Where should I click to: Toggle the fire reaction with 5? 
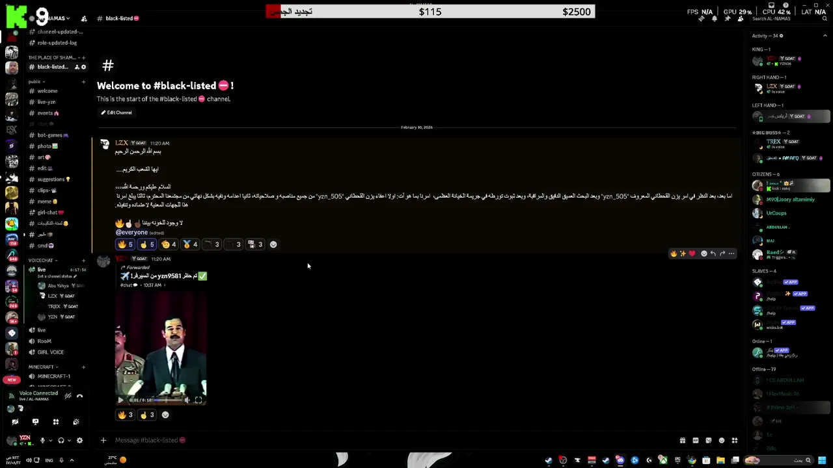[x=125, y=244]
